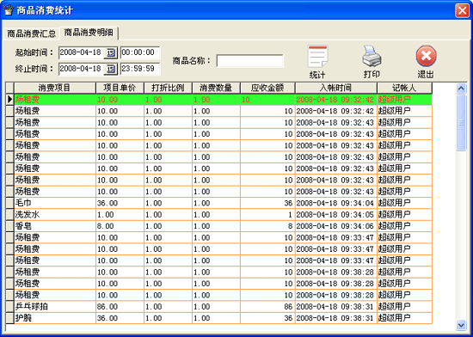Click 应收金额 column header
This screenshot has width=473, height=337.
click(x=267, y=88)
